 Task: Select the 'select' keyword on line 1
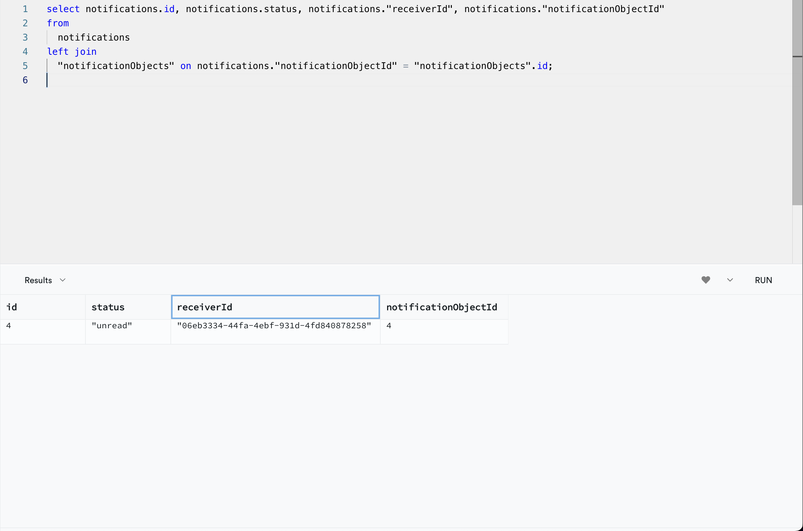[x=63, y=9]
